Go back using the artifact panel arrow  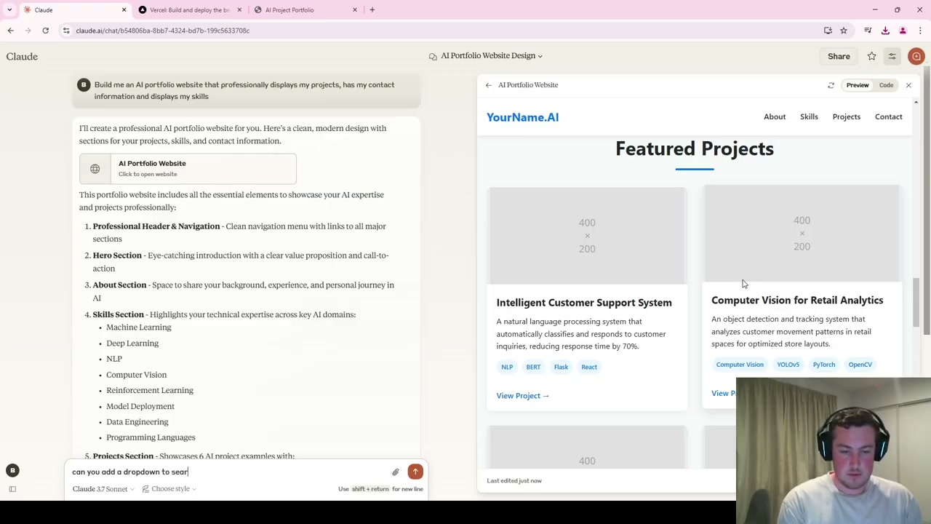tap(489, 85)
